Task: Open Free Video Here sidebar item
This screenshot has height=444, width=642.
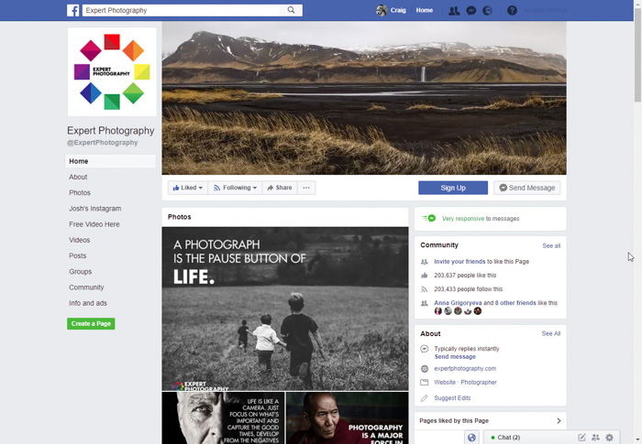Action: (x=94, y=224)
